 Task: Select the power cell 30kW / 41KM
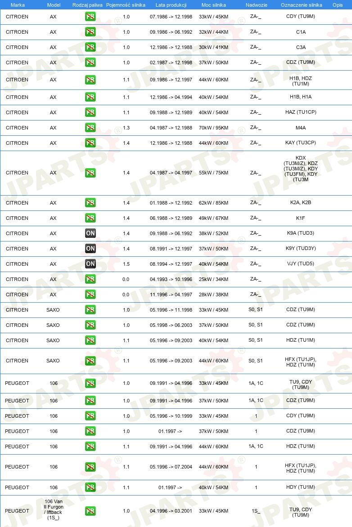point(213,47)
